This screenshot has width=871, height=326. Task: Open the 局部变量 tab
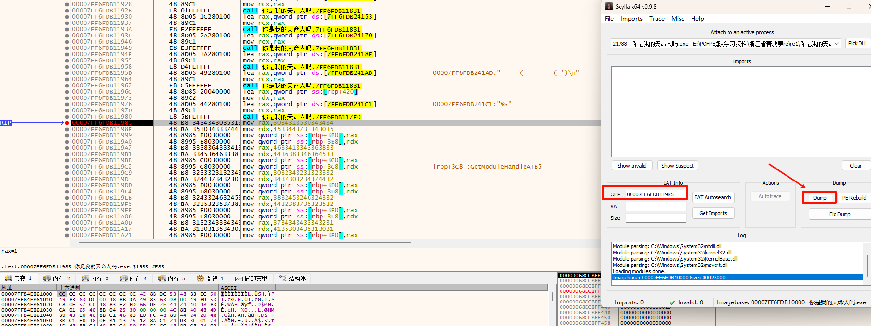(251, 278)
